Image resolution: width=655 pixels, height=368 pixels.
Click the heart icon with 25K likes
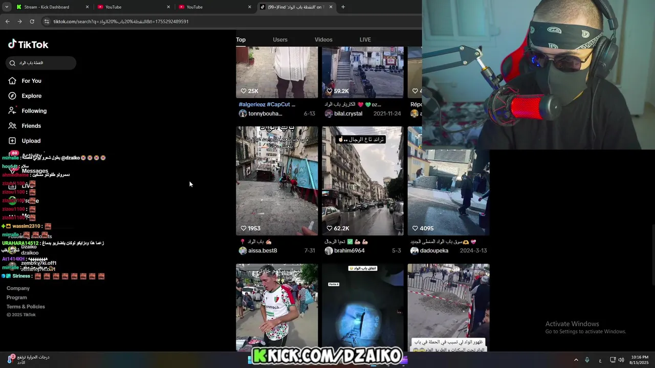click(x=244, y=91)
